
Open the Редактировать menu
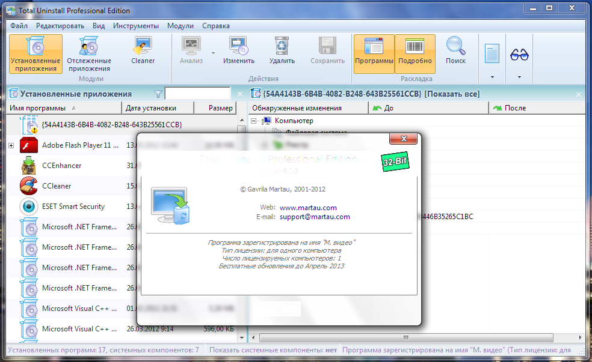coord(60,26)
